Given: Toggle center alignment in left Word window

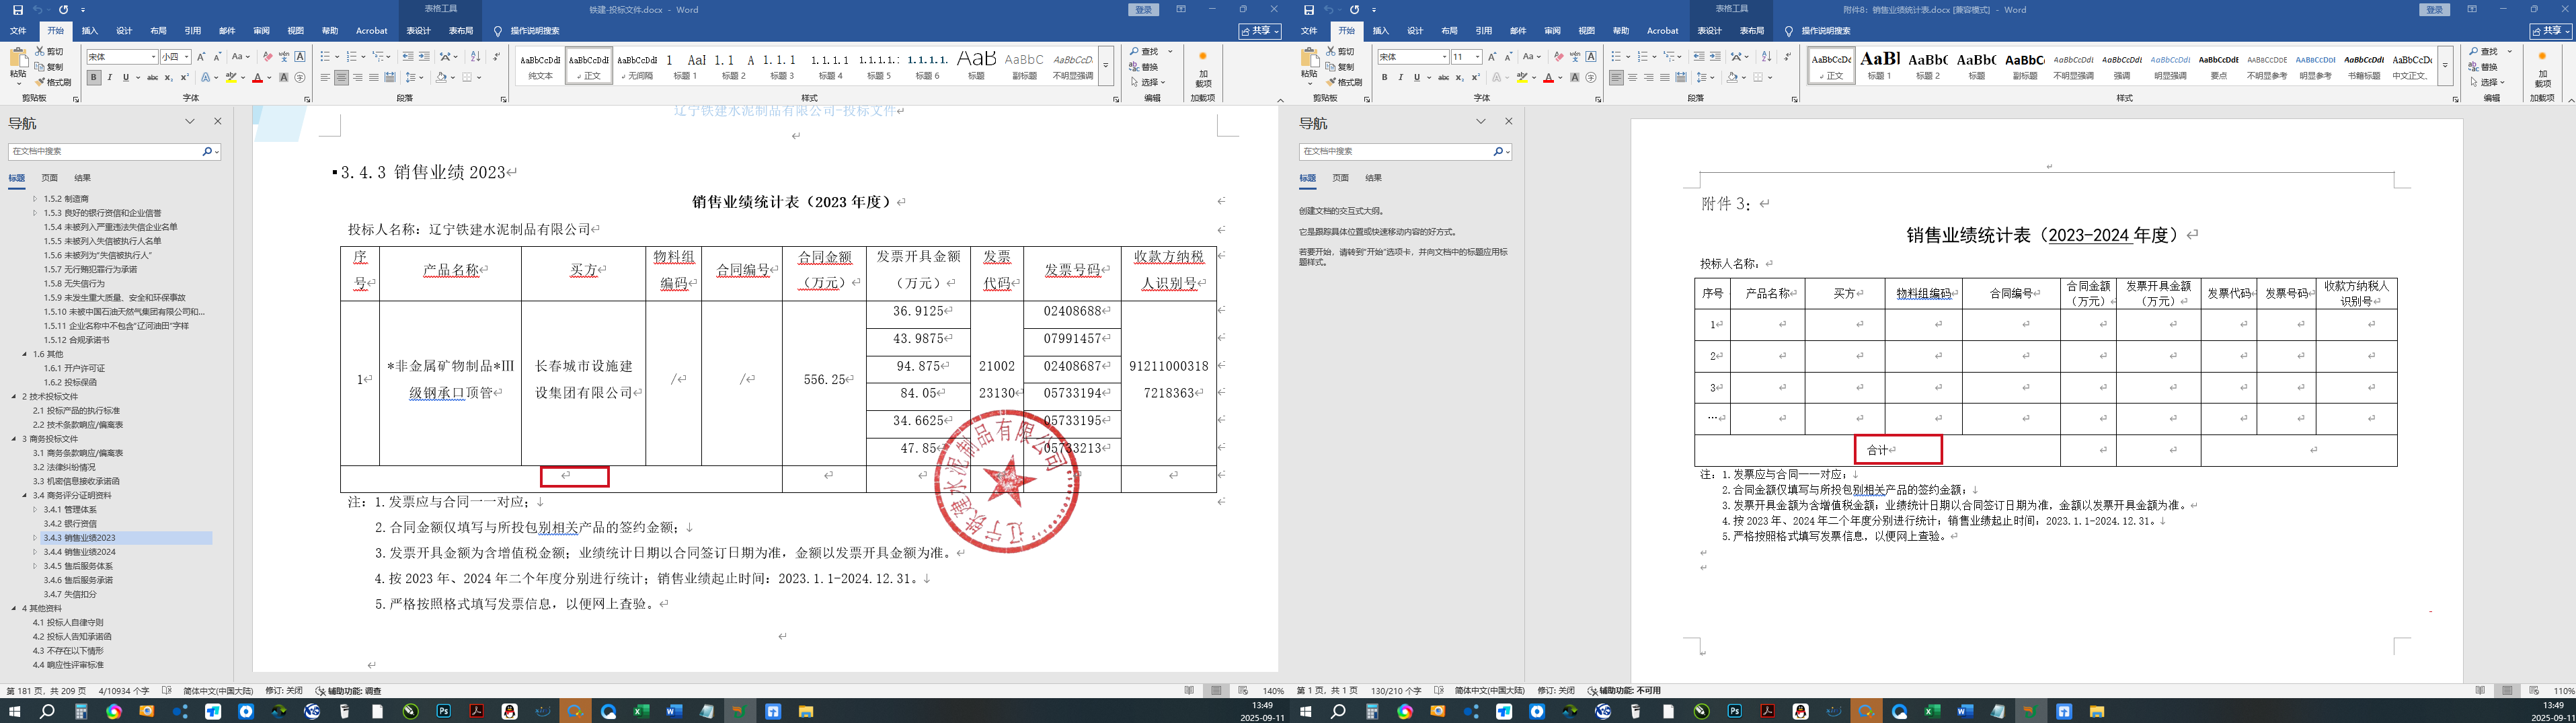Looking at the screenshot, I should click(x=341, y=77).
